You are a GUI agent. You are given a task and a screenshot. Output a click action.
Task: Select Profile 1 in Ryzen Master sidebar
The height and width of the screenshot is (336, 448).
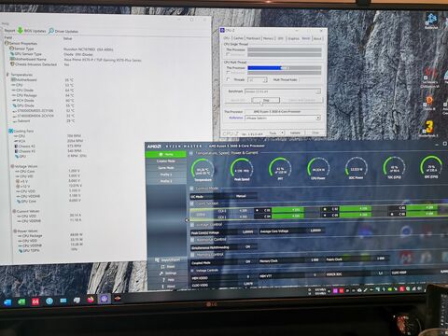pyautogui.click(x=165, y=175)
